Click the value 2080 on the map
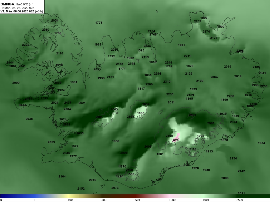Image resolution: width=270 pixels, height=202 pixels. tap(46, 30)
